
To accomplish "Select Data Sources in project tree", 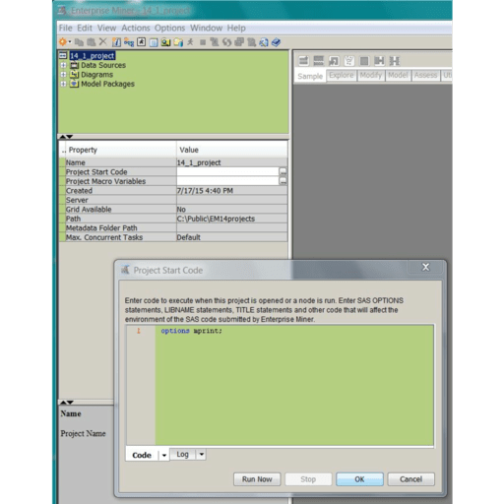I will 103,65.
